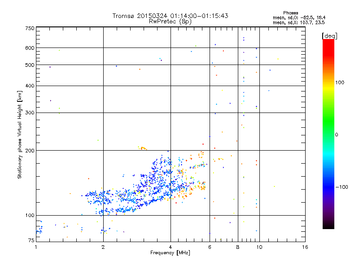The height and width of the screenshot is (269, 359).
Task: Click the 'RwPretec (8p)' subtitle
Action: [170, 22]
